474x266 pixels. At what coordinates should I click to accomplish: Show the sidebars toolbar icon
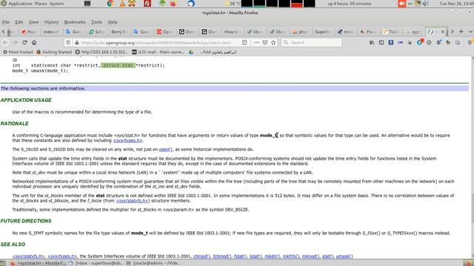[381, 43]
